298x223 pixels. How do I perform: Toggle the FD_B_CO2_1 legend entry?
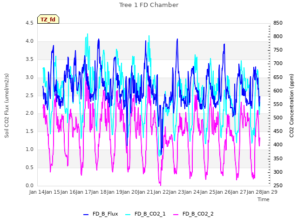coord(146,214)
